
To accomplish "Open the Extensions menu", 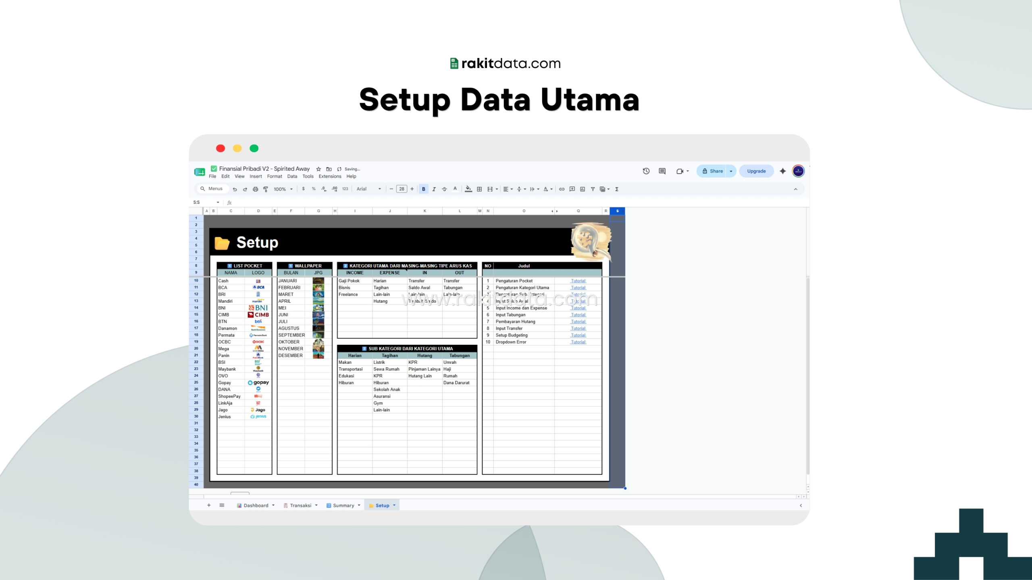I will point(330,176).
